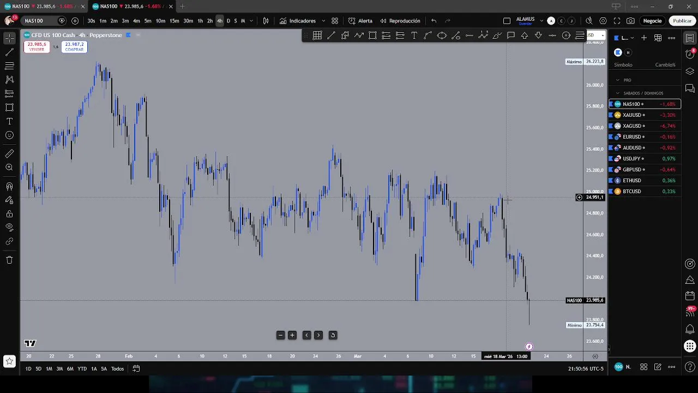Open the USD currency dropdown
This screenshot has height=393, width=698.
(595, 35)
